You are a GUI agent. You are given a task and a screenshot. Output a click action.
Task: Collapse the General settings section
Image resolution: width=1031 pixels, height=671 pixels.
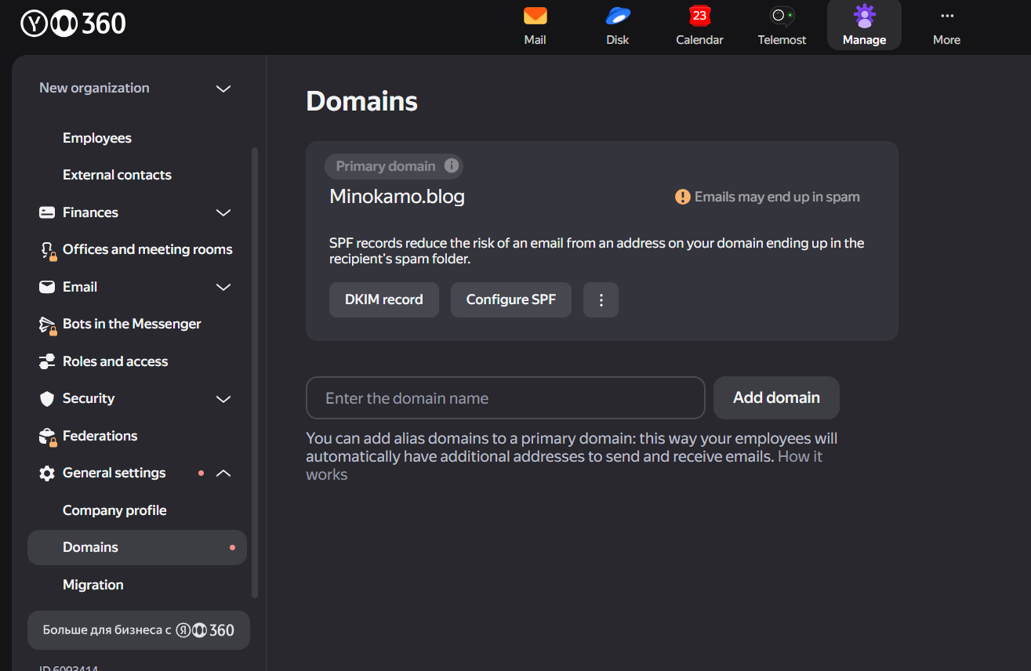[223, 473]
